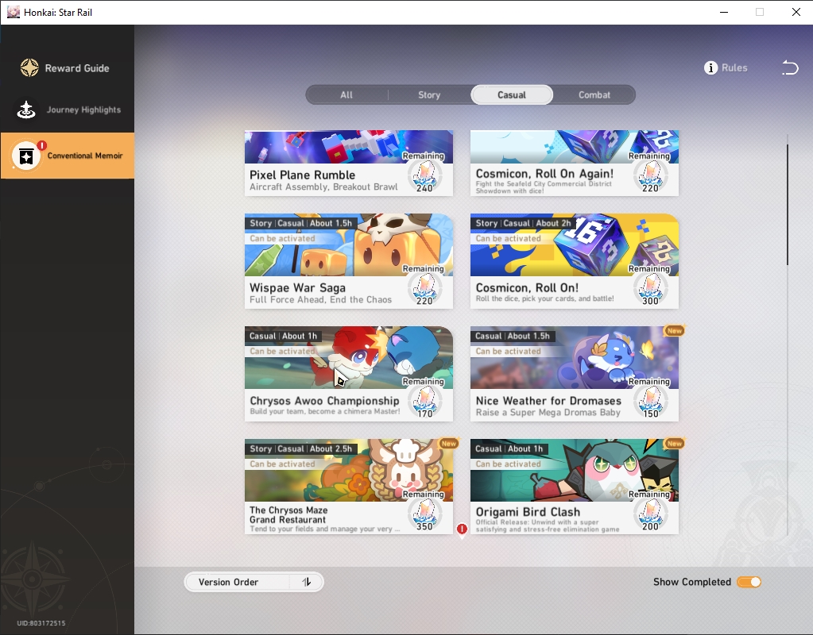Toggle the Show Completed switch
Screen dimensions: 813x635
click(749, 582)
